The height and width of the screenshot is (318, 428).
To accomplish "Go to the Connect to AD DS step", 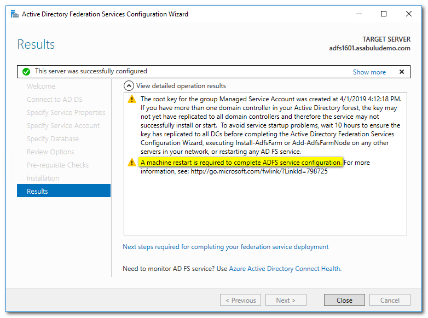I will click(x=55, y=100).
